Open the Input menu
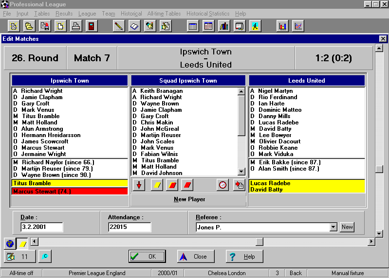This screenshot has width=389, height=278. point(22,14)
